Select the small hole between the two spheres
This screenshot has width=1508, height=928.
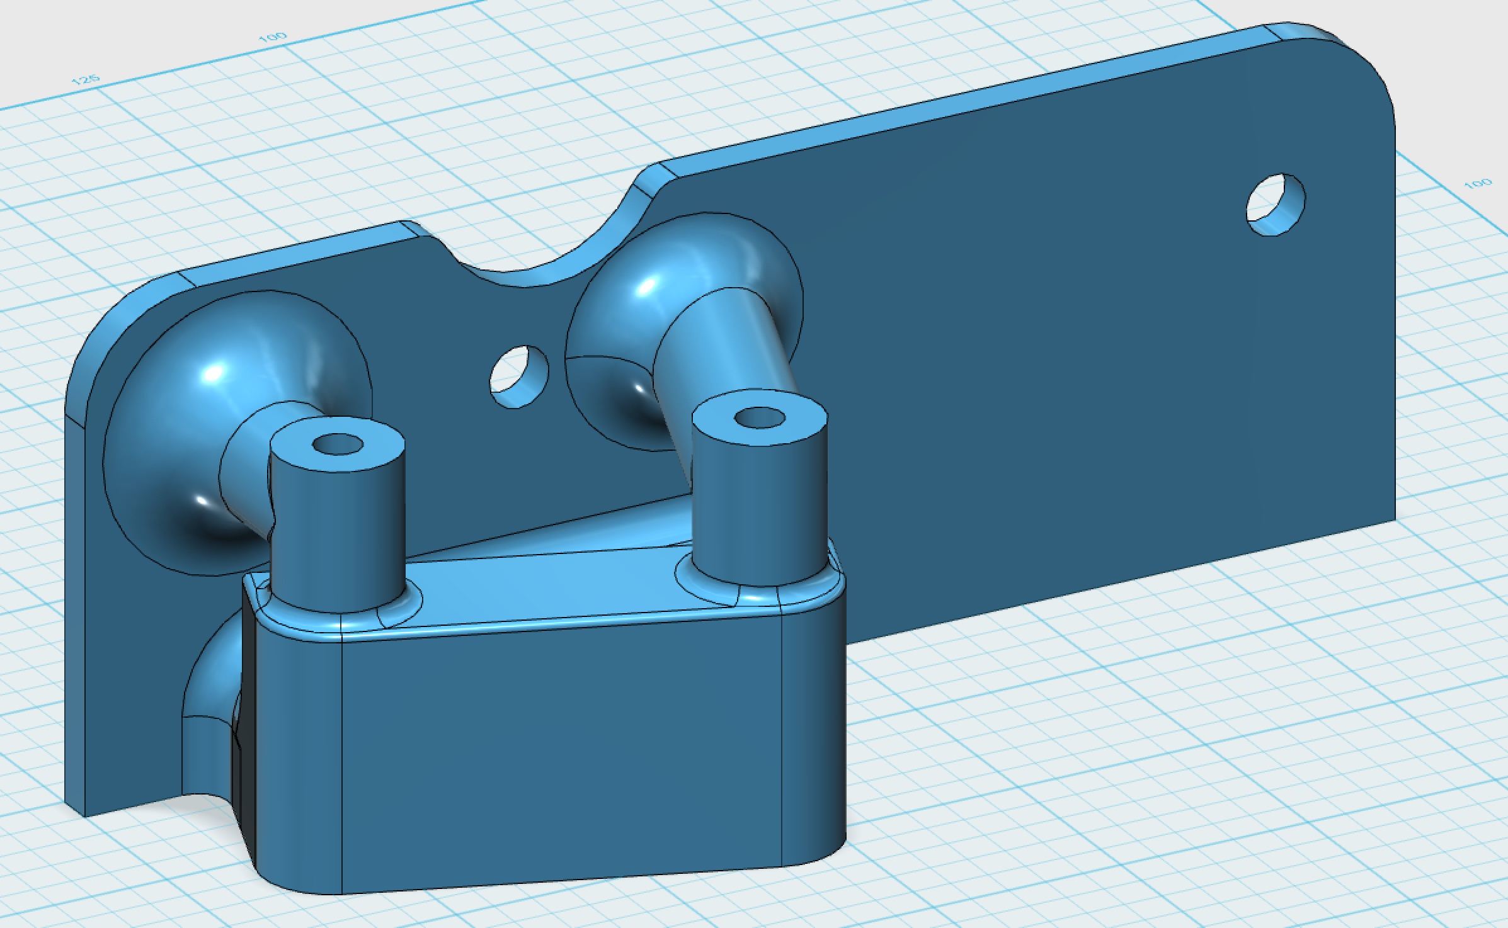click(x=518, y=376)
